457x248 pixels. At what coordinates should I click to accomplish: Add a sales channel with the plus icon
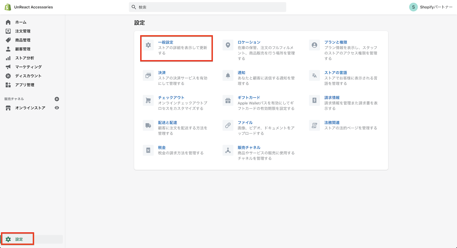(57, 99)
